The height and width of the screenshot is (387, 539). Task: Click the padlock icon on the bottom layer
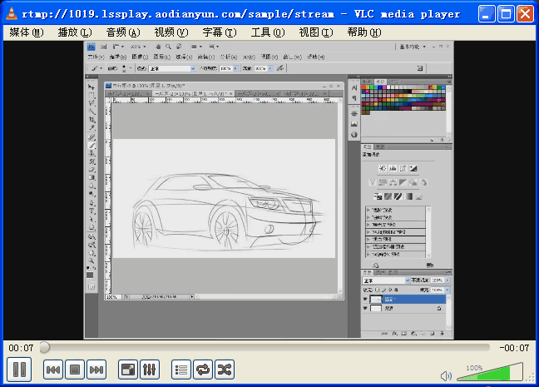point(439,309)
